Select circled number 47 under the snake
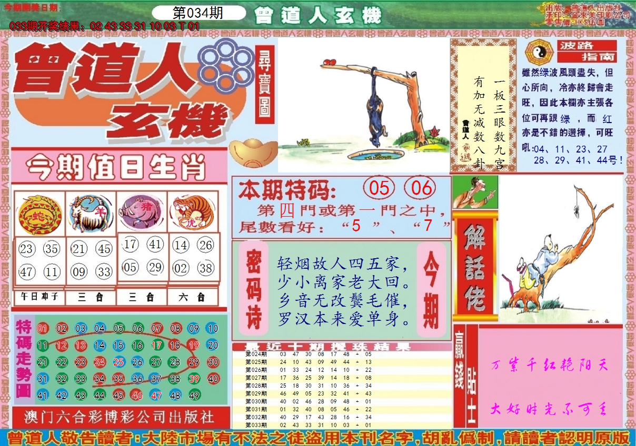This screenshot has height=446, width=636. click(26, 272)
